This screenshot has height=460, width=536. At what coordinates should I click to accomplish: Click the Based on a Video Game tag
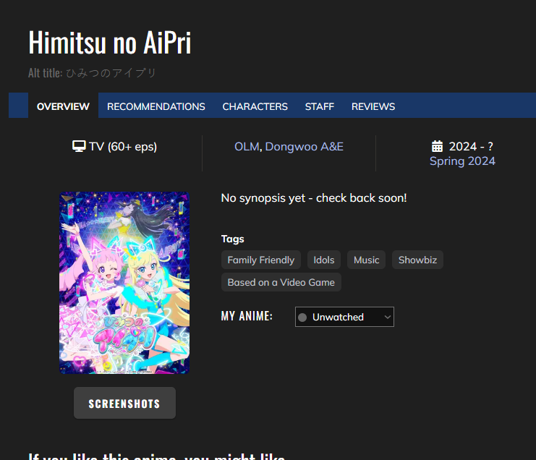click(281, 282)
